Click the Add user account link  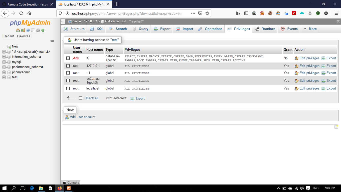tap(83, 117)
